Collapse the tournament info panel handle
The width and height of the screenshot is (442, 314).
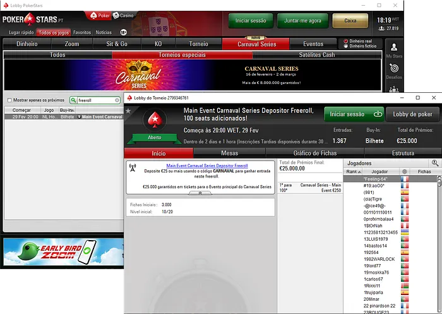click(x=200, y=193)
